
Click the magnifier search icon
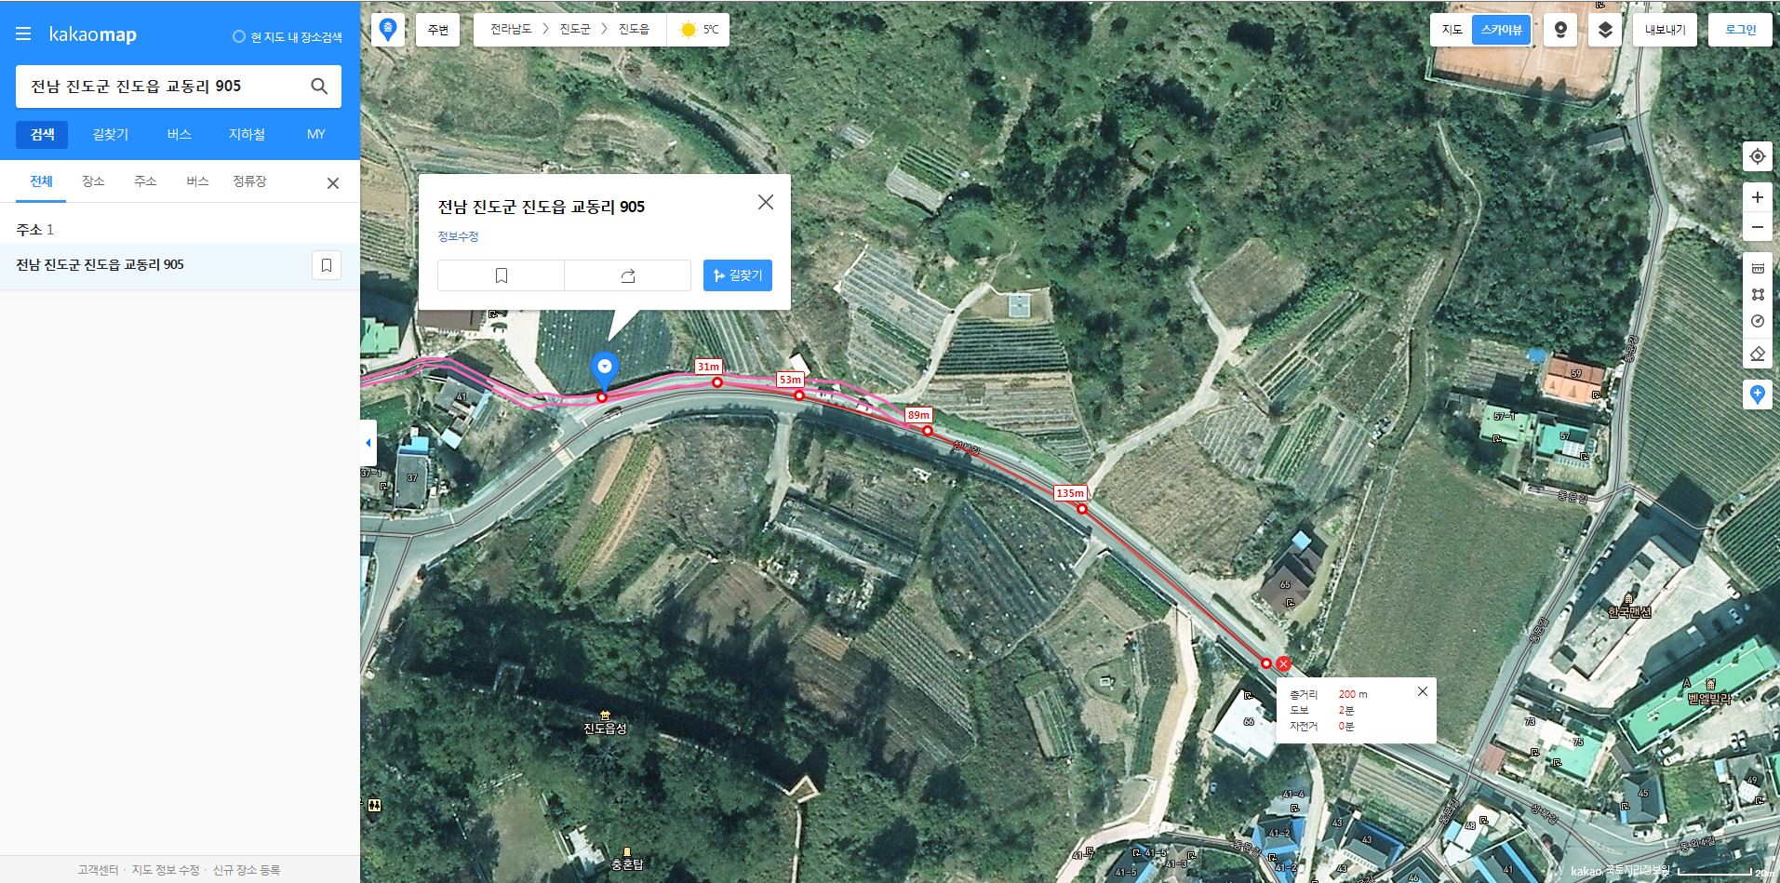(x=319, y=87)
